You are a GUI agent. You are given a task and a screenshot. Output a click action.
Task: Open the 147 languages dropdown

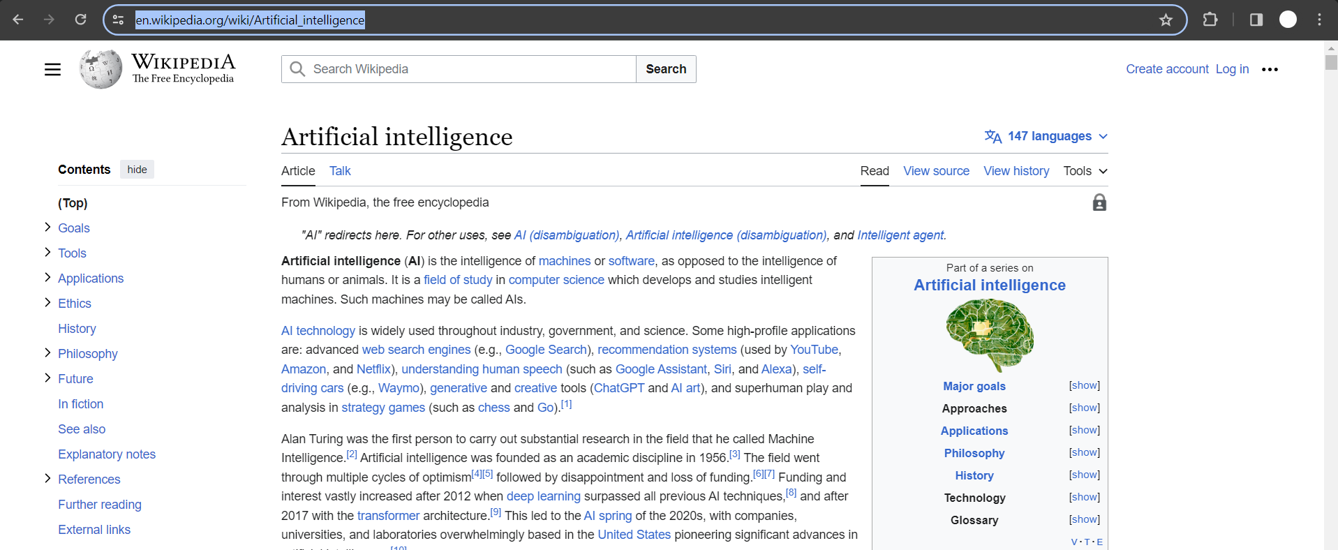[x=1046, y=136]
